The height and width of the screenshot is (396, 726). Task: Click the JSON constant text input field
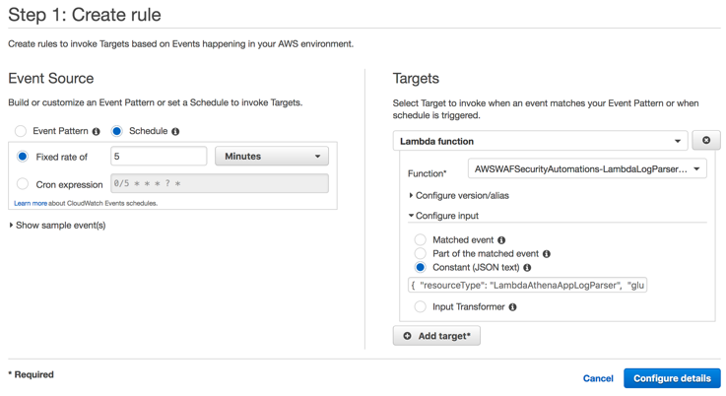[527, 286]
